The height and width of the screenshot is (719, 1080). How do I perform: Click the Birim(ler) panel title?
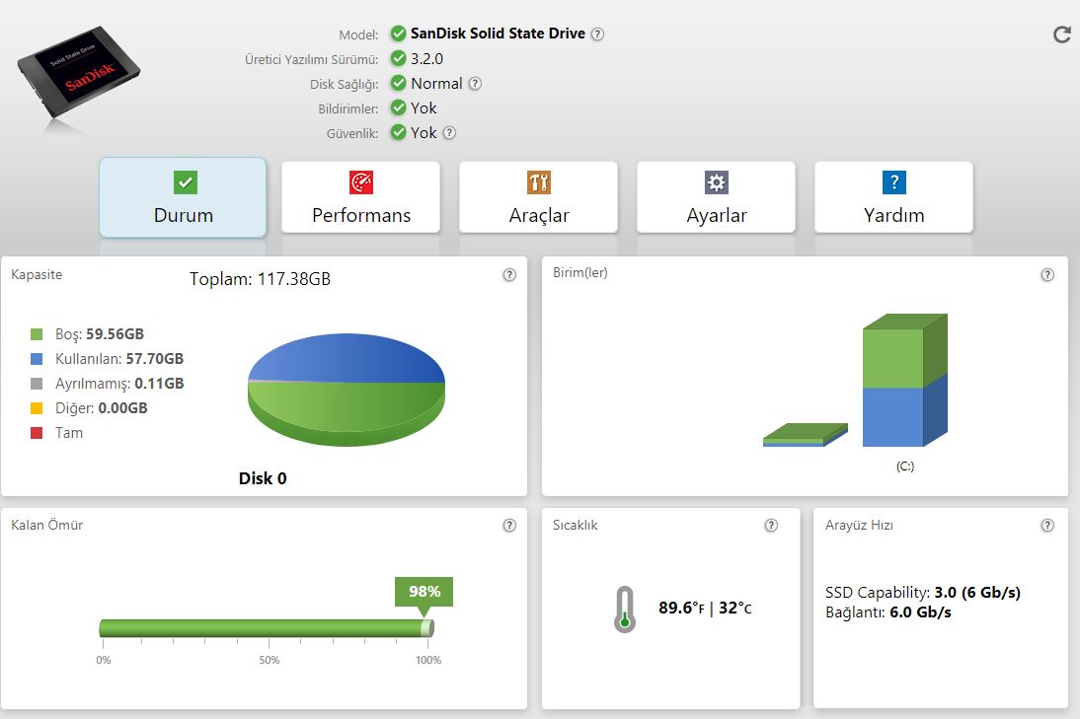point(579,272)
